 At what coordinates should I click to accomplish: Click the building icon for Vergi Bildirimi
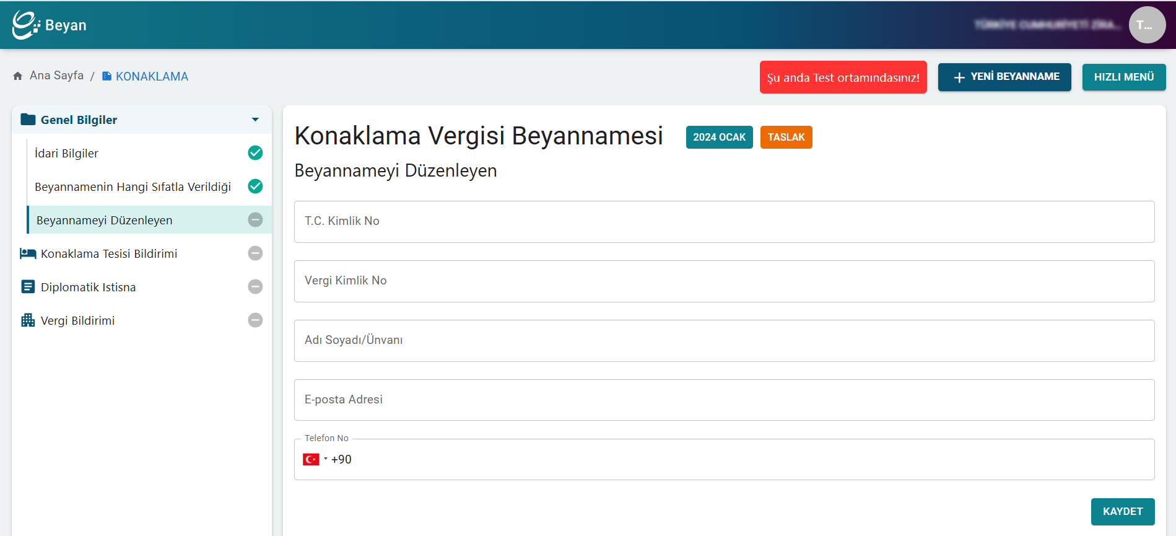click(x=28, y=320)
